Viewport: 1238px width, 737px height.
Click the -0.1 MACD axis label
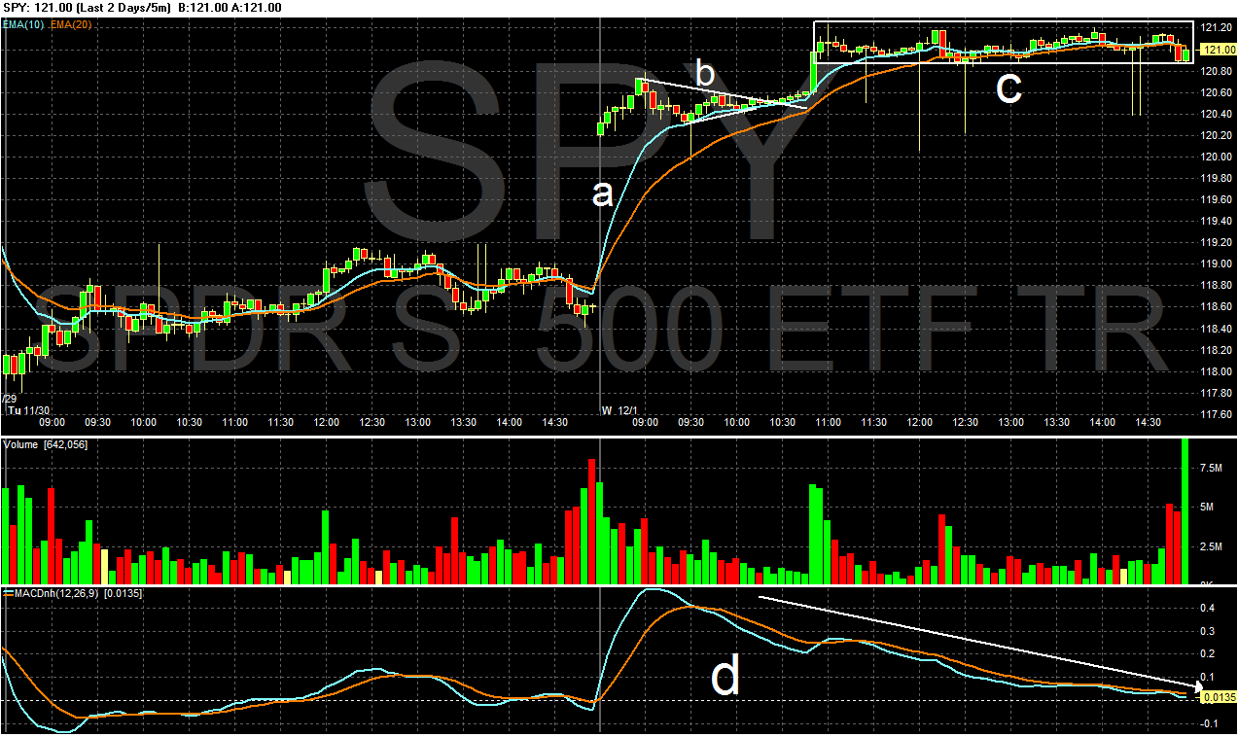[x=1209, y=723]
